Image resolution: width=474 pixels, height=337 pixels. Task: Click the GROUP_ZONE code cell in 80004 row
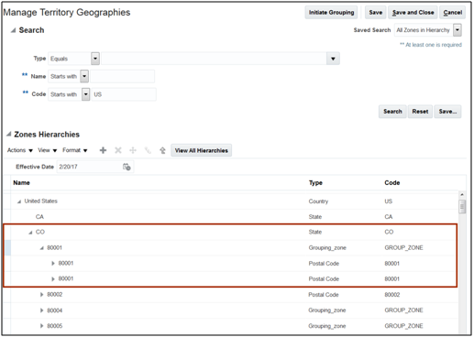(403, 310)
